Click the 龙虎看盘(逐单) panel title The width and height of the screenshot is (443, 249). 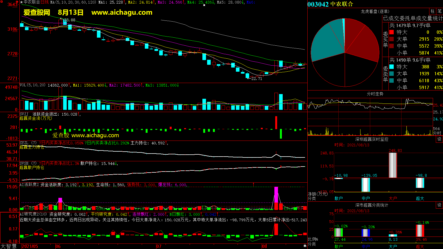[375, 11]
